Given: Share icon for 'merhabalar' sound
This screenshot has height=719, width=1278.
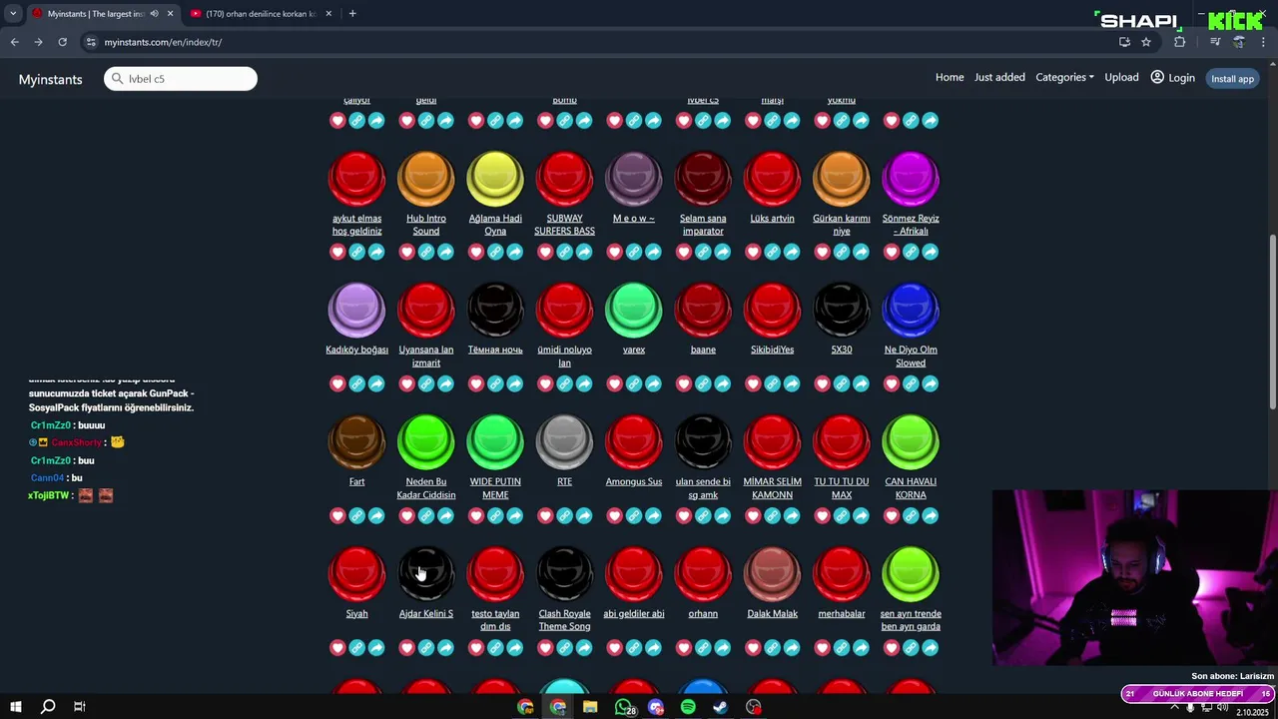Looking at the screenshot, I should click(861, 647).
